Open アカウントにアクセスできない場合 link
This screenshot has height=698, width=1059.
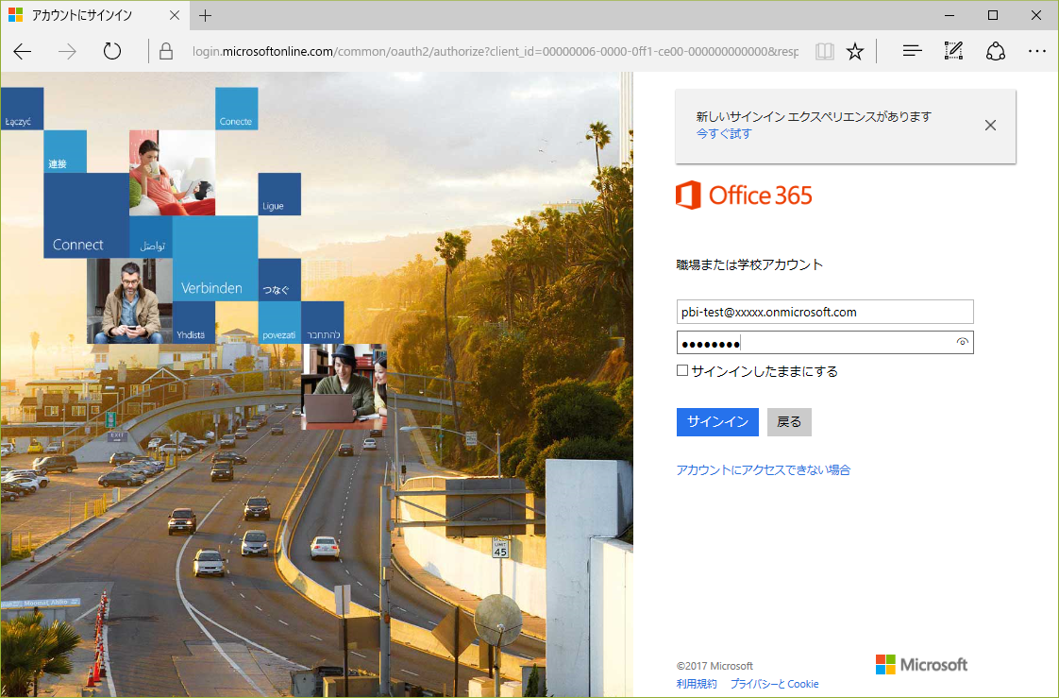[764, 469]
